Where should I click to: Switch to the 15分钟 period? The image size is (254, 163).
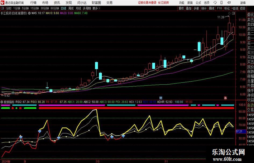coord(34,8)
